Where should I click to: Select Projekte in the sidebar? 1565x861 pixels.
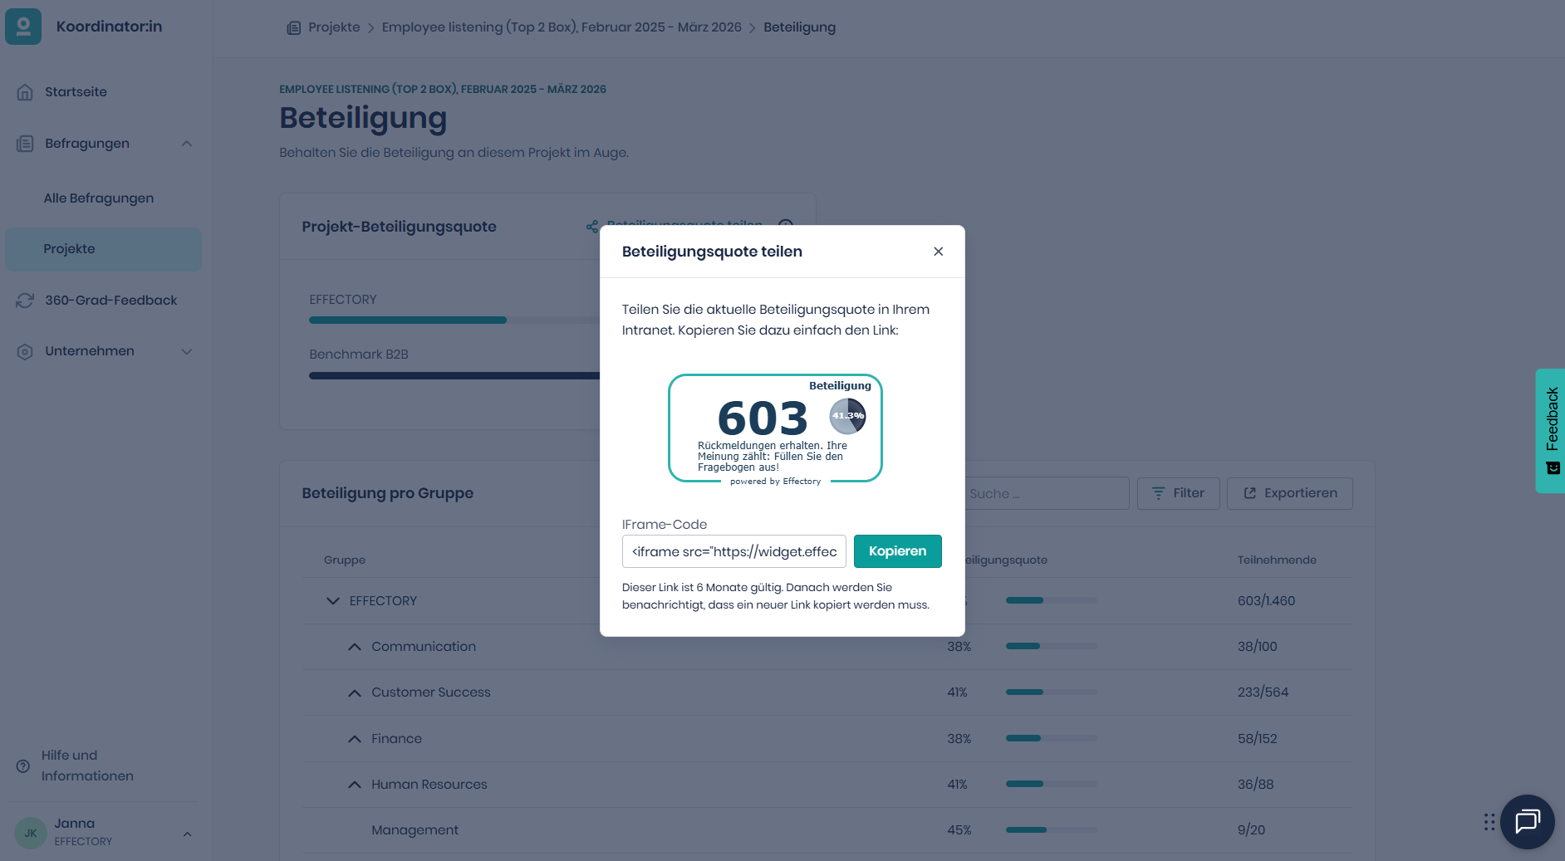point(70,249)
